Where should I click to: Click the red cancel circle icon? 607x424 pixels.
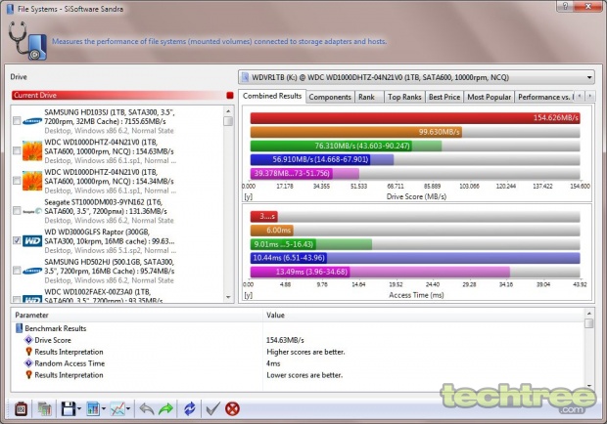[232, 409]
